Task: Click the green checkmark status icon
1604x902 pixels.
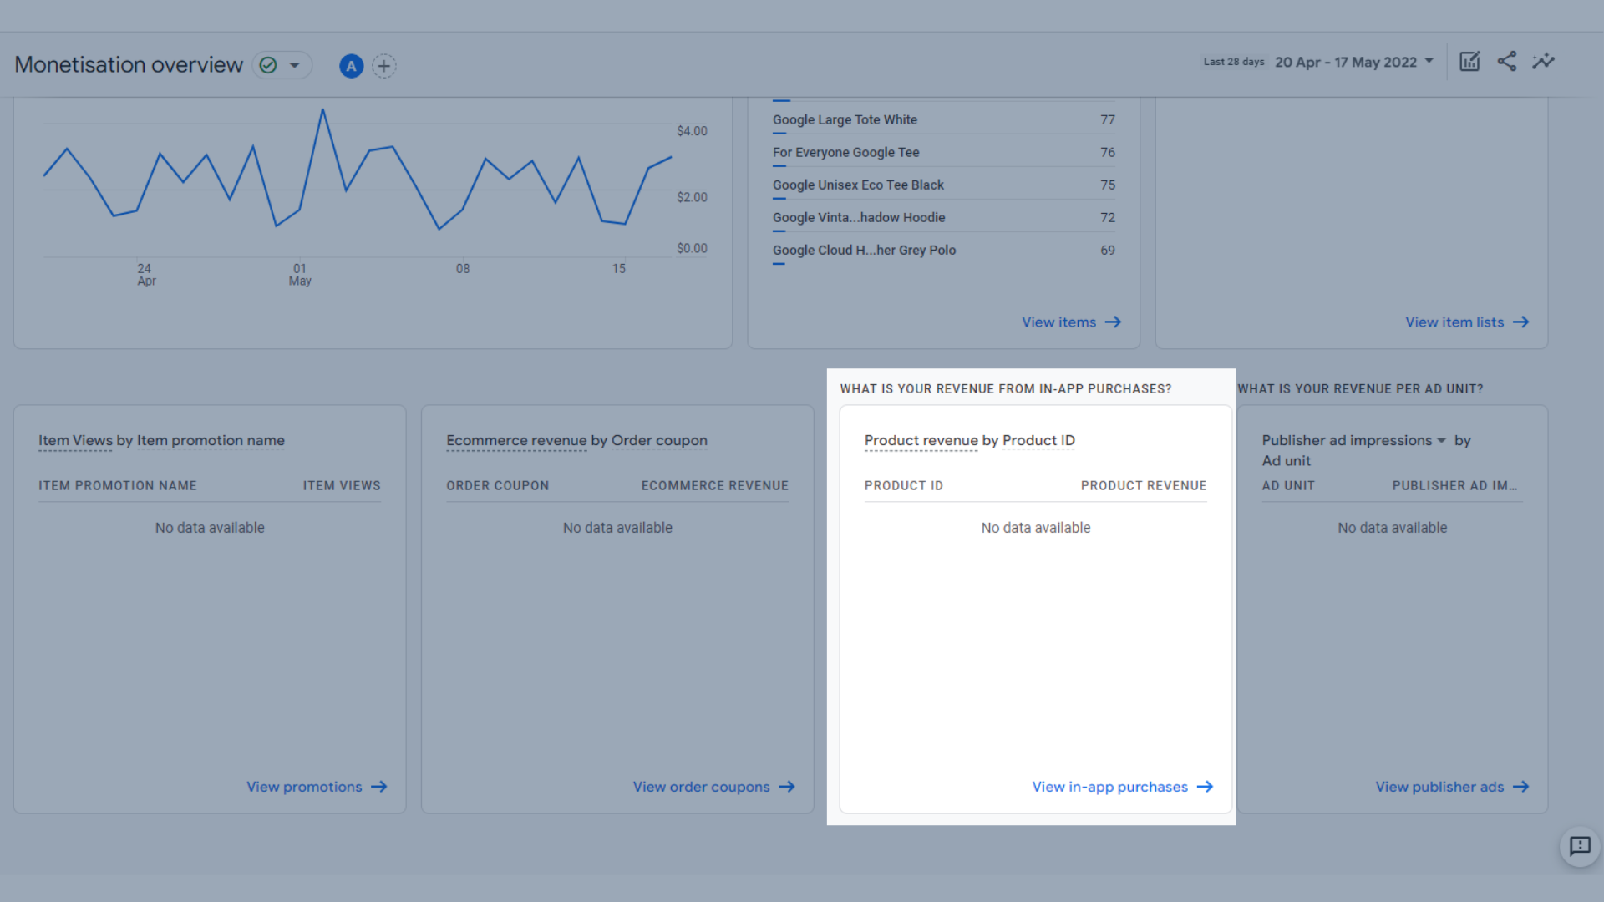Action: [x=269, y=65]
